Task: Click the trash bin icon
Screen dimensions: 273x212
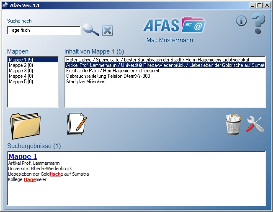Action: point(233,124)
